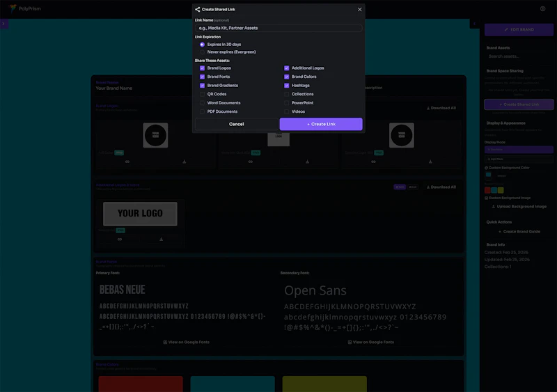Image resolution: width=557 pixels, height=392 pixels.
Task: Select Expires in 30 days option
Action: [202, 45]
